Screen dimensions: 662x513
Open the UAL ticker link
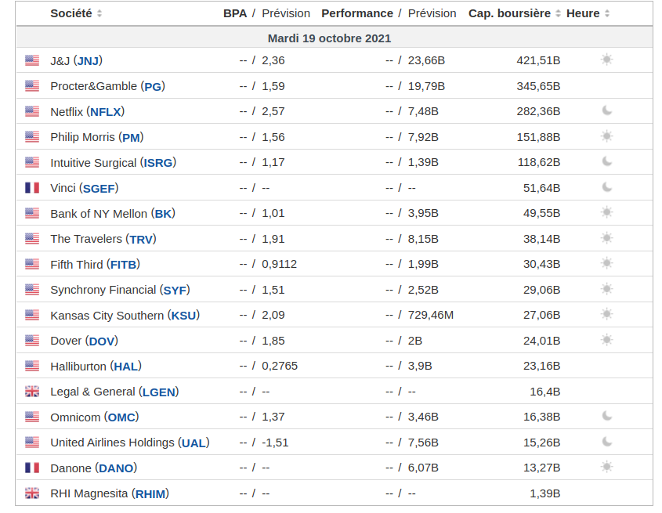pos(194,443)
